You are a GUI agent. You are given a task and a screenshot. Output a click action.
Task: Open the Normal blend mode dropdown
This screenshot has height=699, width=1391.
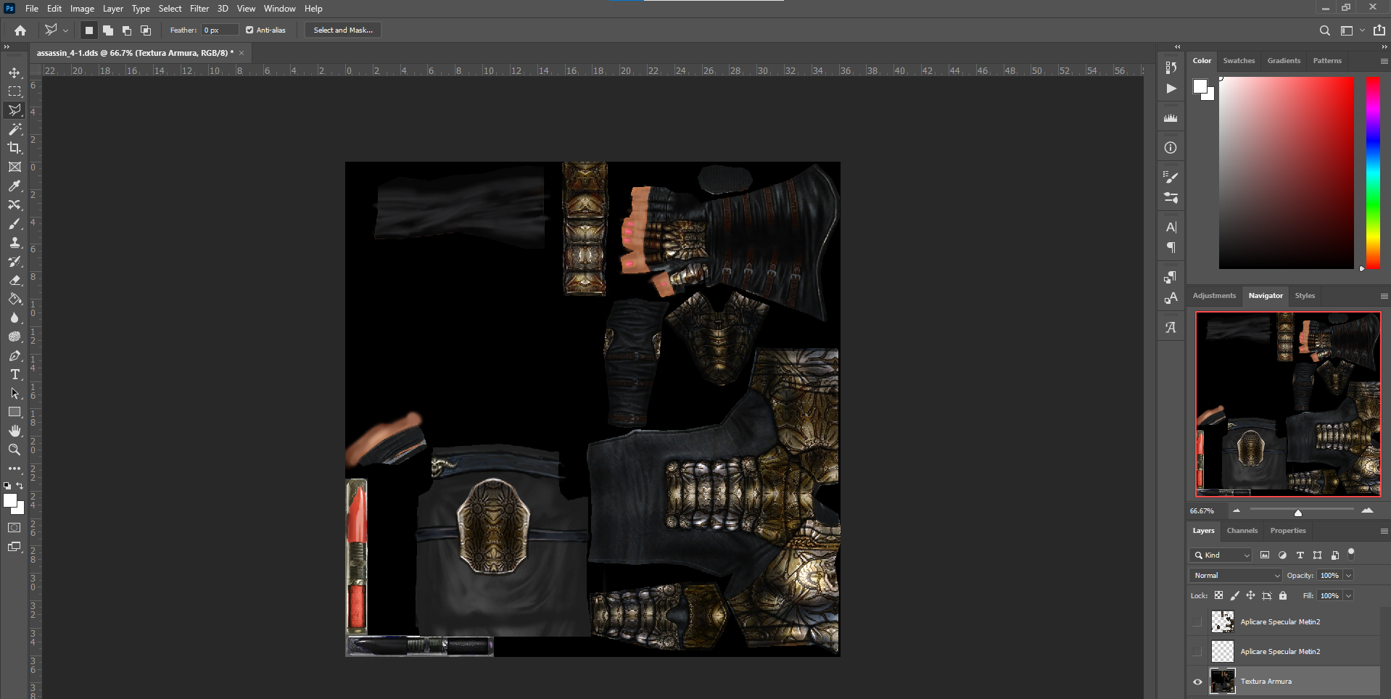coord(1237,576)
